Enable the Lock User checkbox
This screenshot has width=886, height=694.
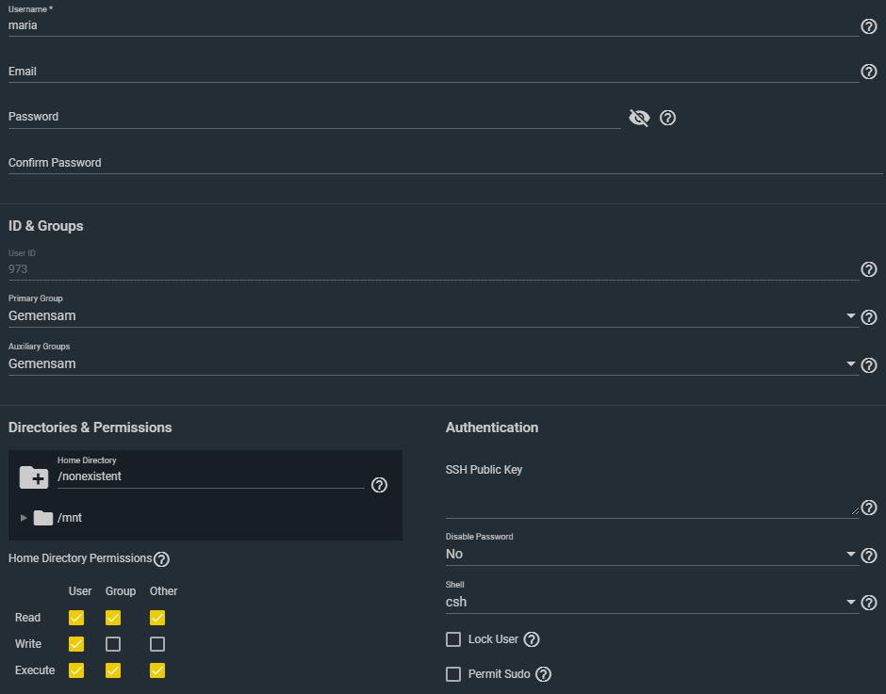tap(453, 639)
